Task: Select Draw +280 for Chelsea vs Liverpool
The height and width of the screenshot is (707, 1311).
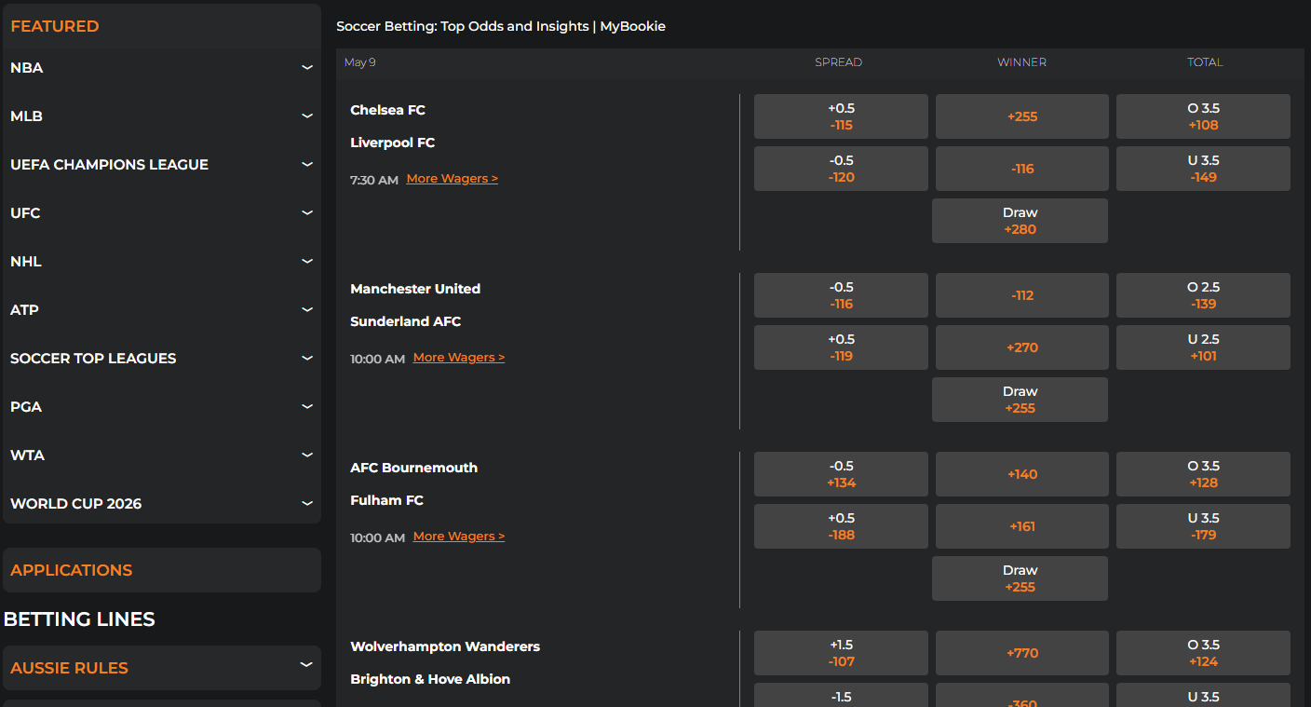Action: tap(1020, 221)
